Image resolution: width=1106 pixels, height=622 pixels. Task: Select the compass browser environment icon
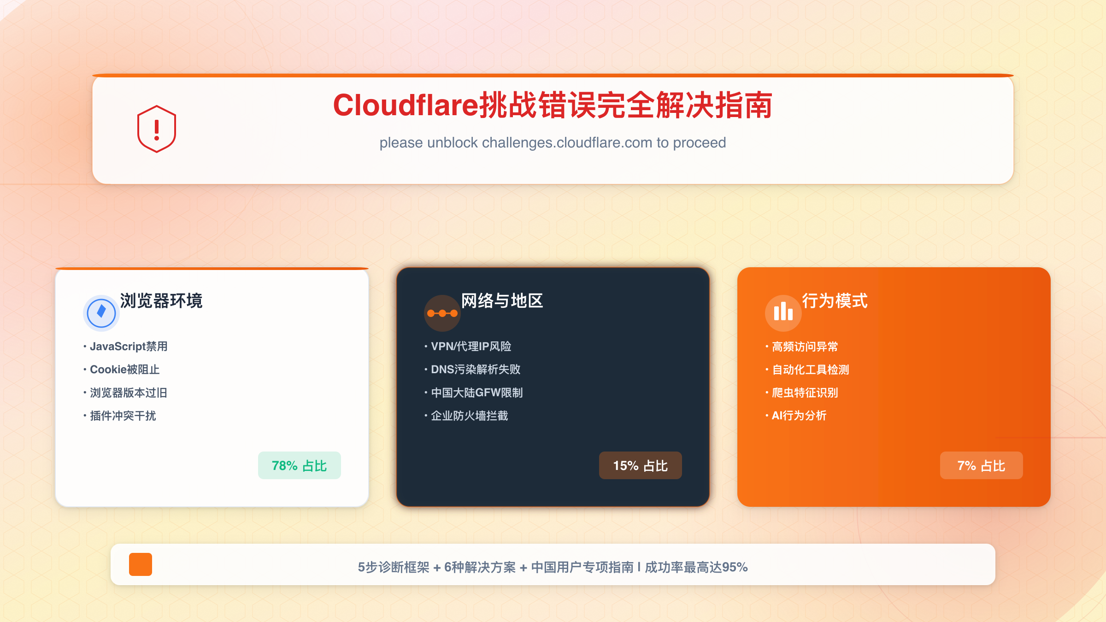pos(101,312)
